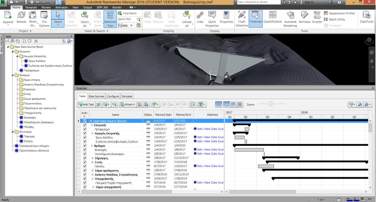Image resolution: width=376 pixels, height=202 pixels.
Task: Uncheck Active box for Εκσκαφές task
Action: [85, 150]
